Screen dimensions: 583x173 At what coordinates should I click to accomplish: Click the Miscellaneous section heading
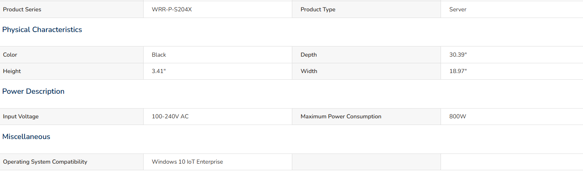point(26,137)
